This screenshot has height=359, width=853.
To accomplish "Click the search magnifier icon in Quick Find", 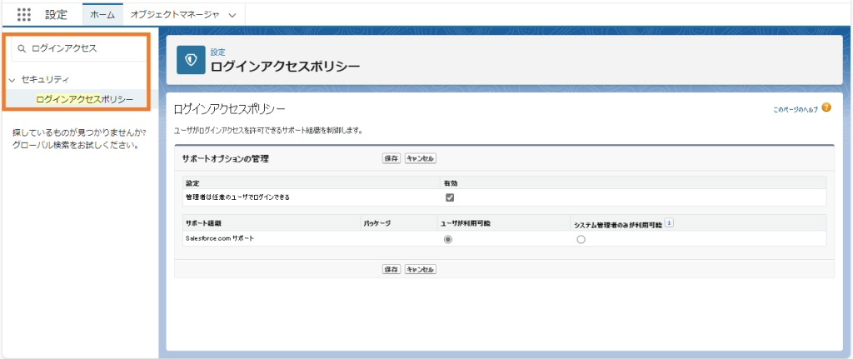I will click(22, 48).
